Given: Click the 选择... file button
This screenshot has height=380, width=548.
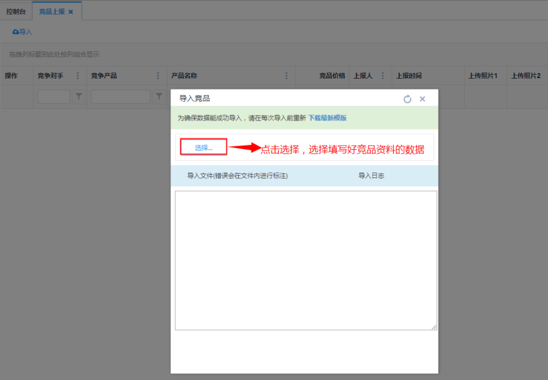Looking at the screenshot, I should (203, 147).
